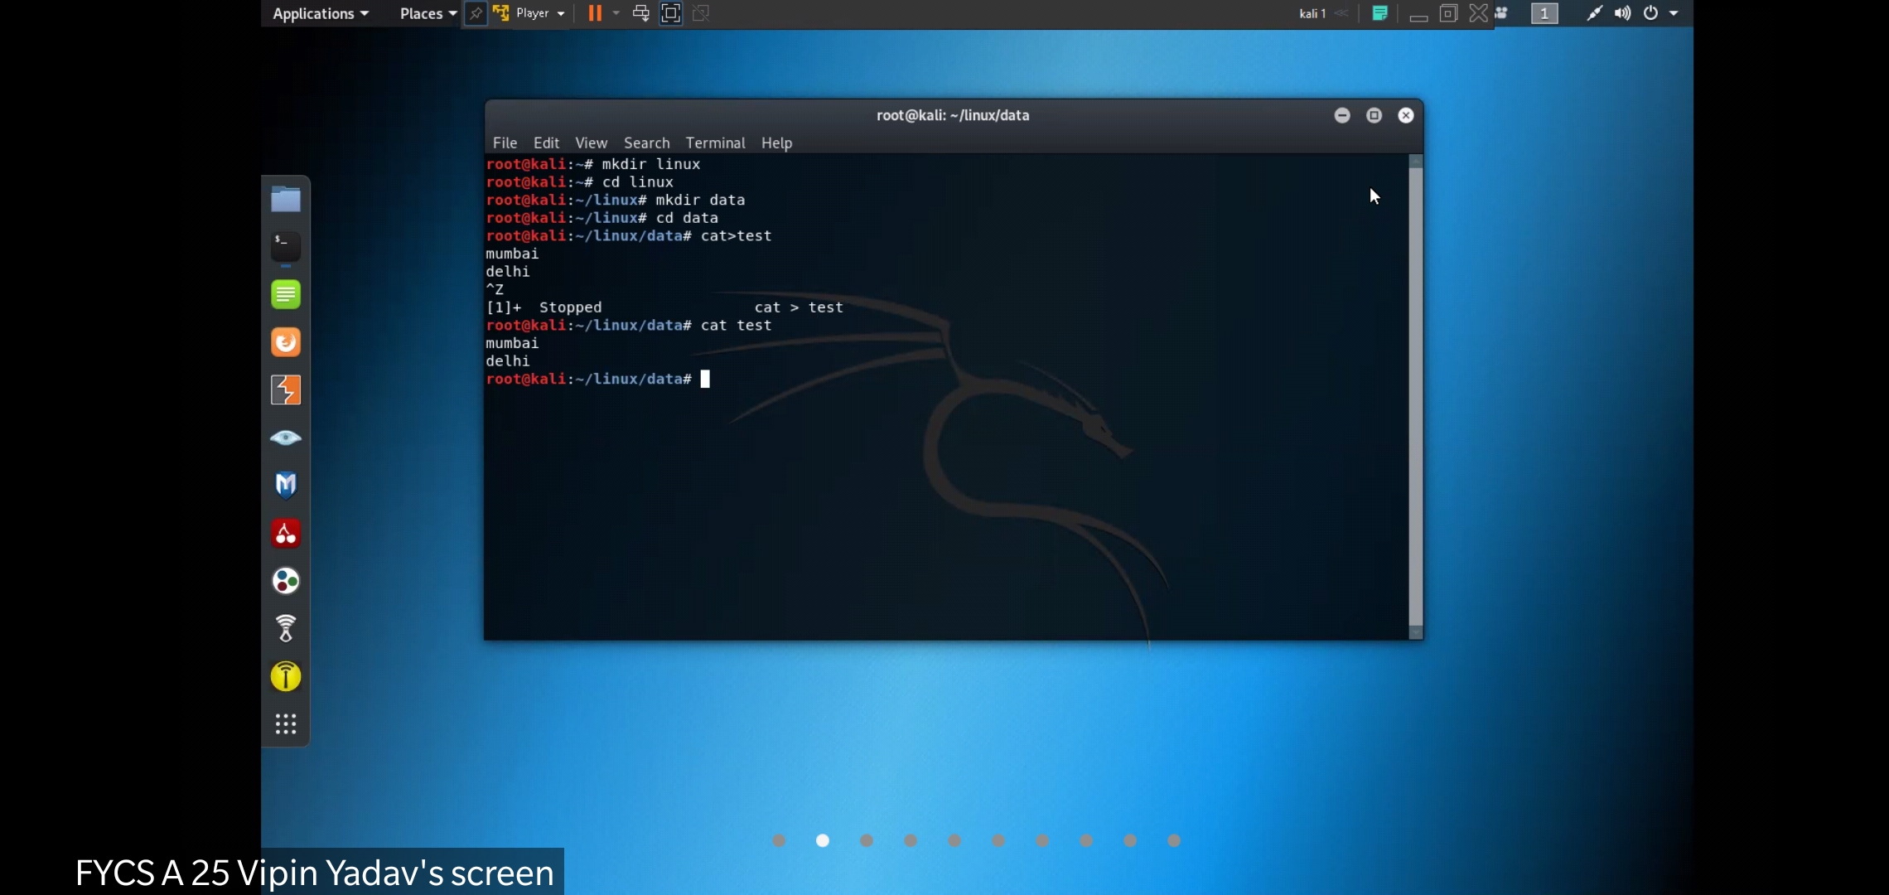Viewport: 1889px width, 895px height.
Task: Toggle VMware full screen mode icon
Action: pyautogui.click(x=670, y=13)
